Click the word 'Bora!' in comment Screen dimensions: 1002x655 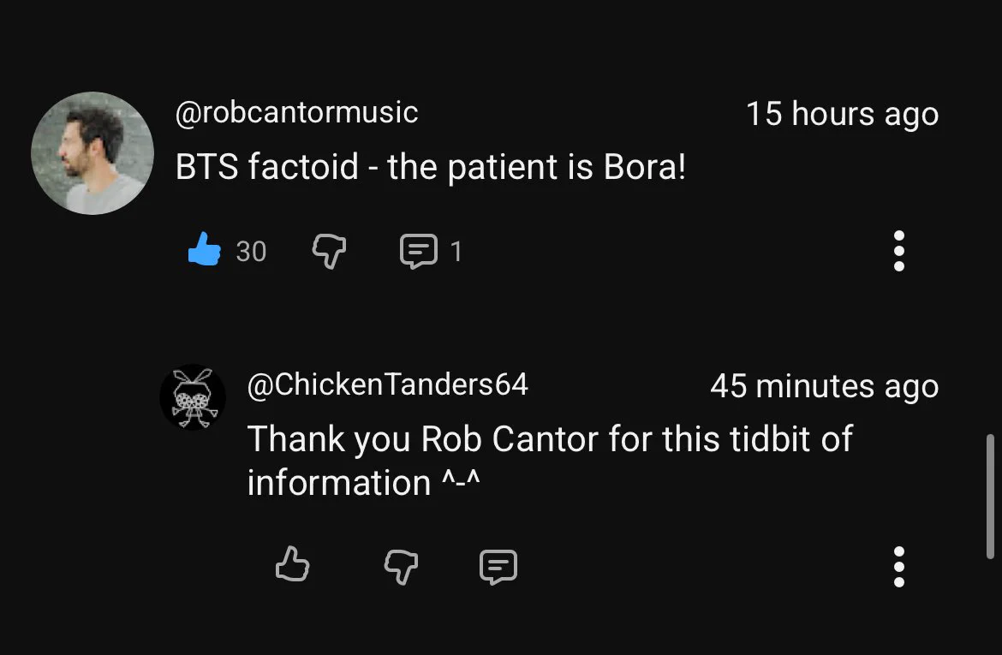[x=645, y=167]
